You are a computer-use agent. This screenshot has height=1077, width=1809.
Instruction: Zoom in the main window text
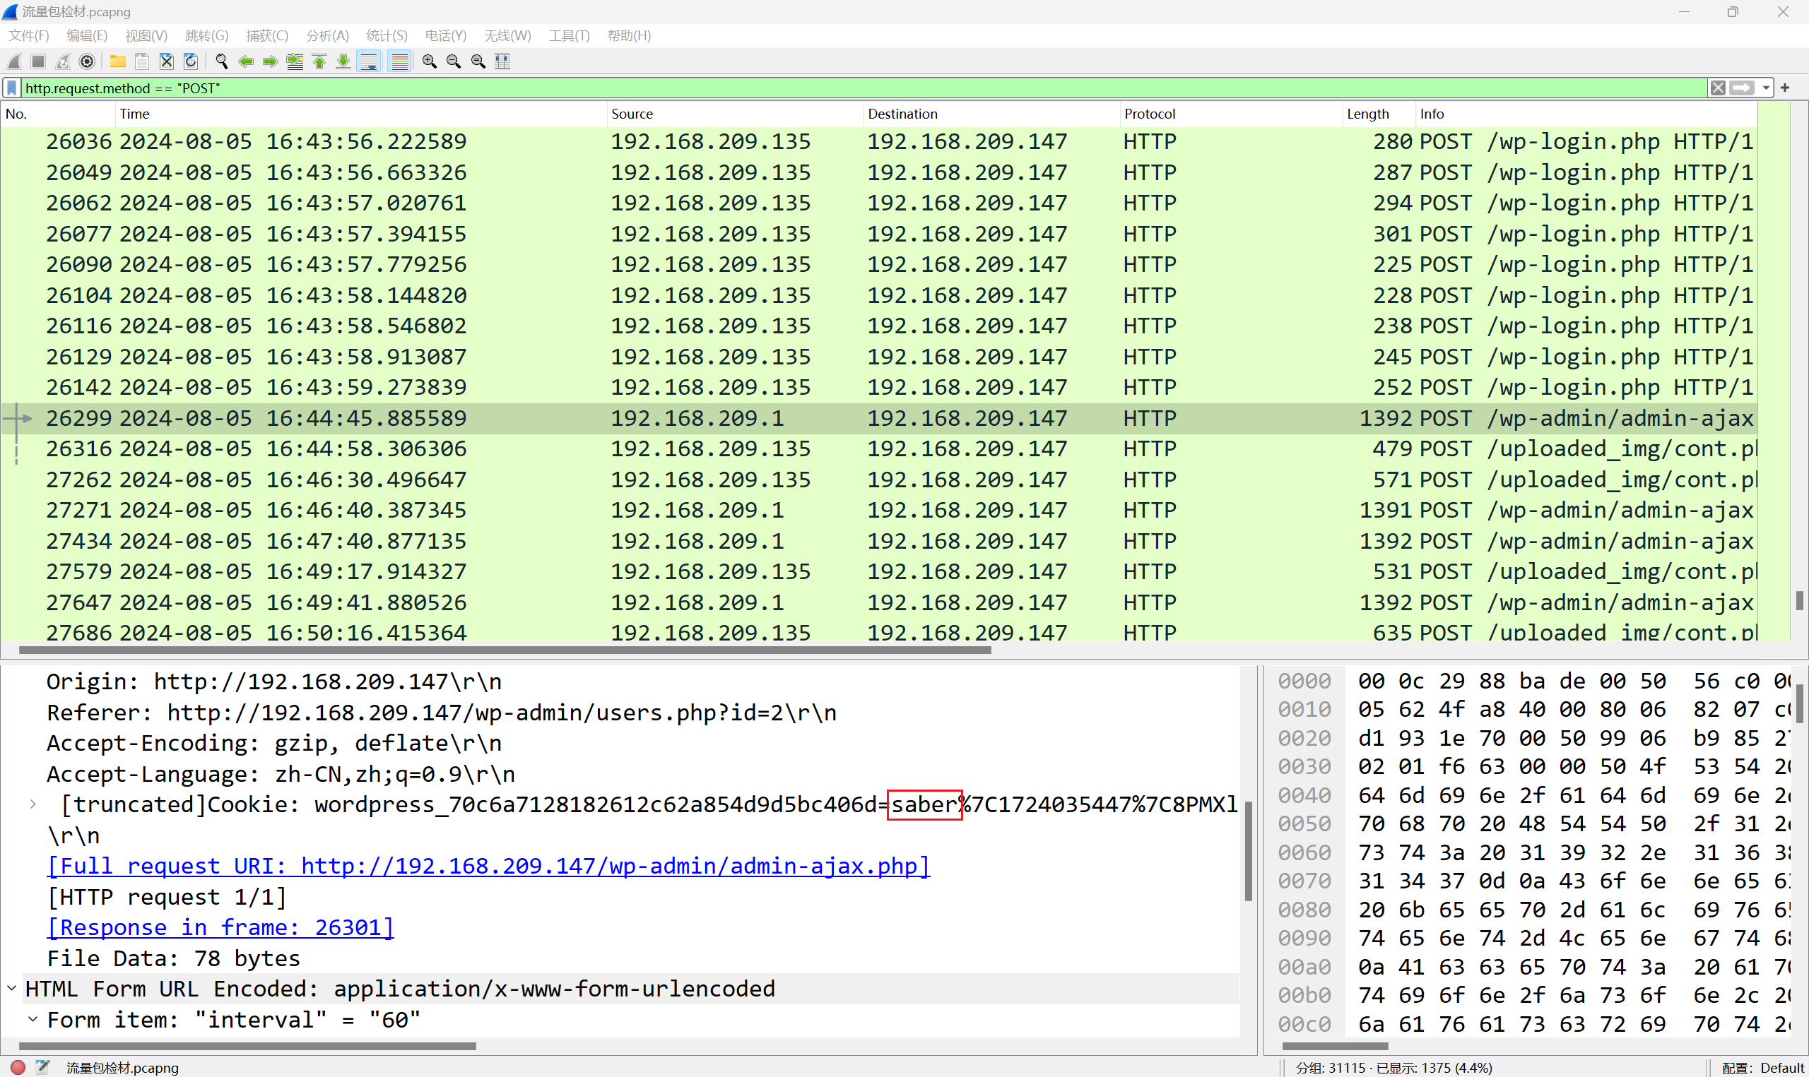(430, 61)
